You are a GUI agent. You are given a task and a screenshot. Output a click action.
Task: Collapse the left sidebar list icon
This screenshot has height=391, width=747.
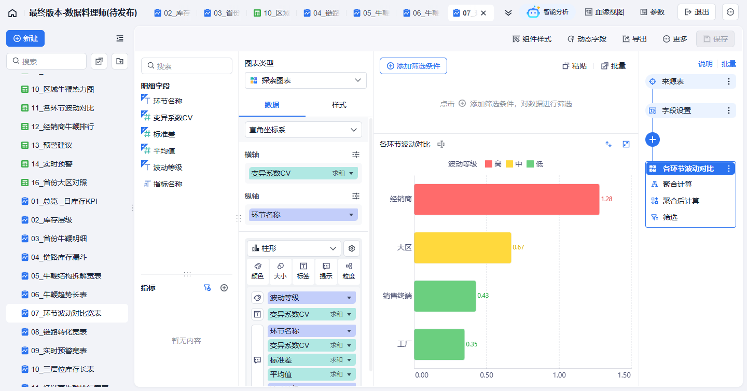click(x=120, y=38)
